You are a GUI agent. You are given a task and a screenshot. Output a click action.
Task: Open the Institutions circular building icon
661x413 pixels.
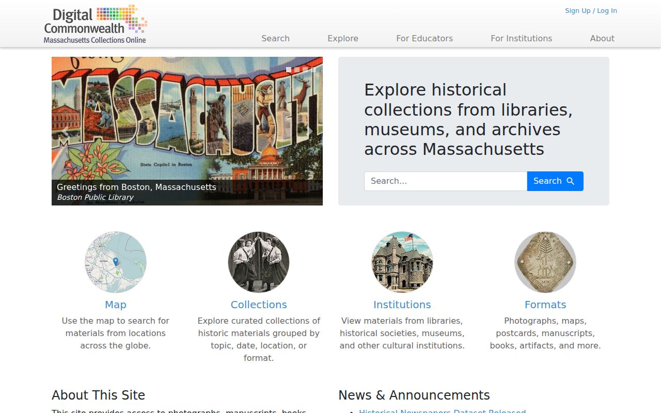(x=402, y=262)
